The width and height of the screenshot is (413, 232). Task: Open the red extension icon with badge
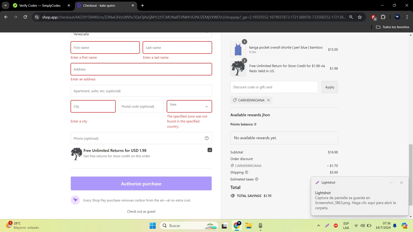pyautogui.click(x=373, y=17)
